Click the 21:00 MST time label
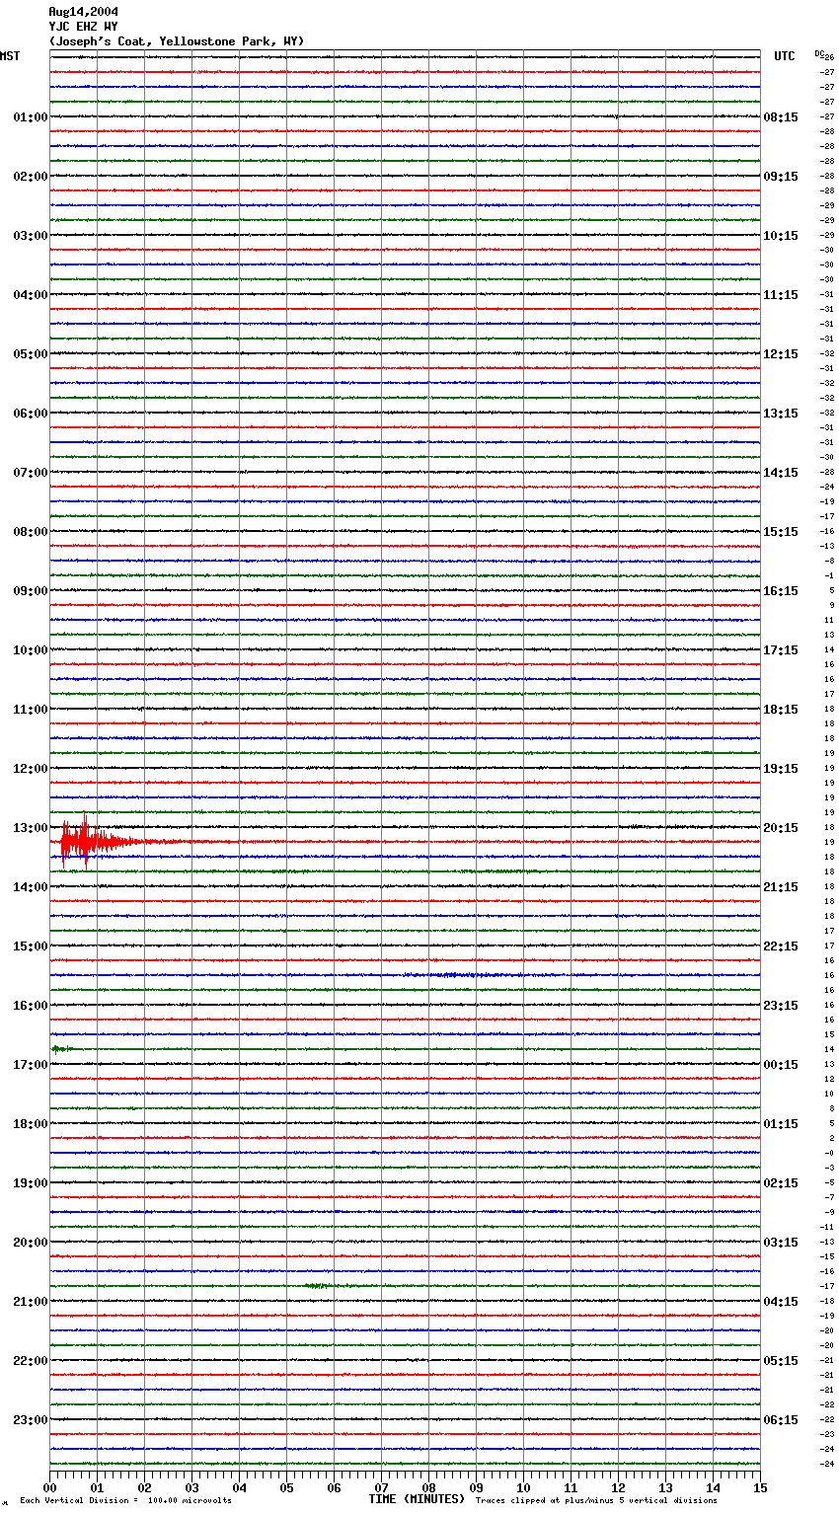839x1514 pixels. click(31, 1302)
